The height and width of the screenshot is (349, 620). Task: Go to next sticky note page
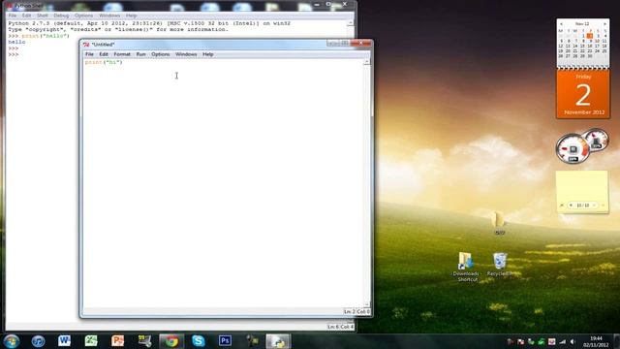pyautogui.click(x=594, y=206)
